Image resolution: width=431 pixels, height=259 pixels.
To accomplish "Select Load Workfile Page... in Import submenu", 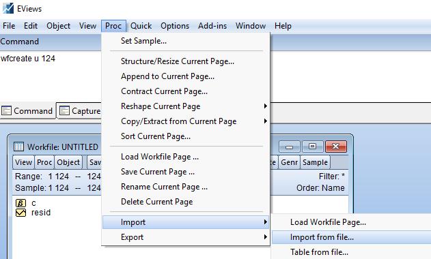I will [351, 222].
